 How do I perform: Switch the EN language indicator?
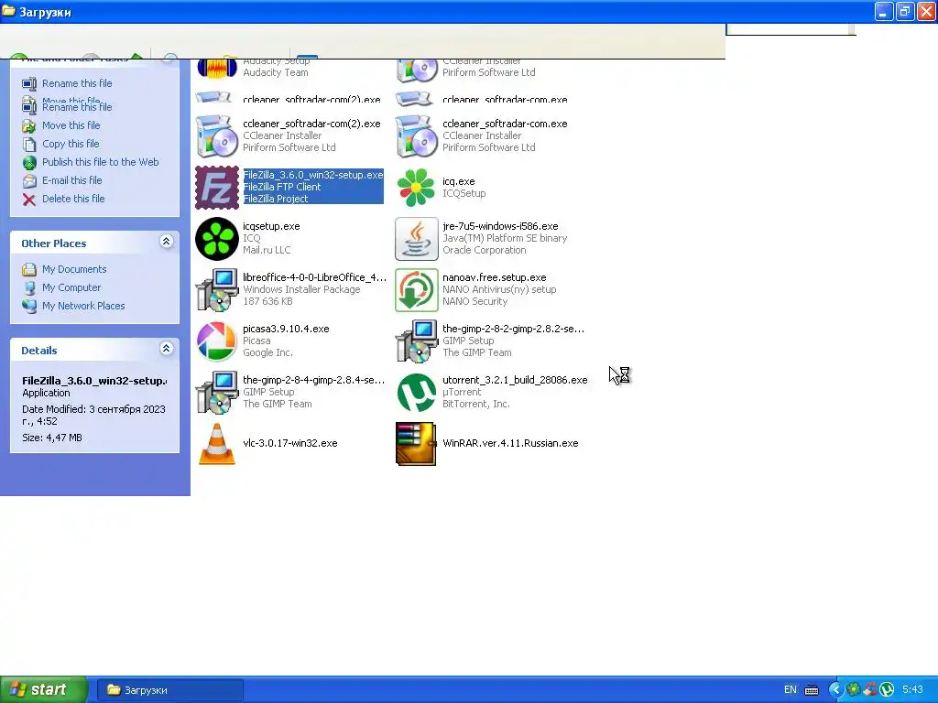point(791,690)
